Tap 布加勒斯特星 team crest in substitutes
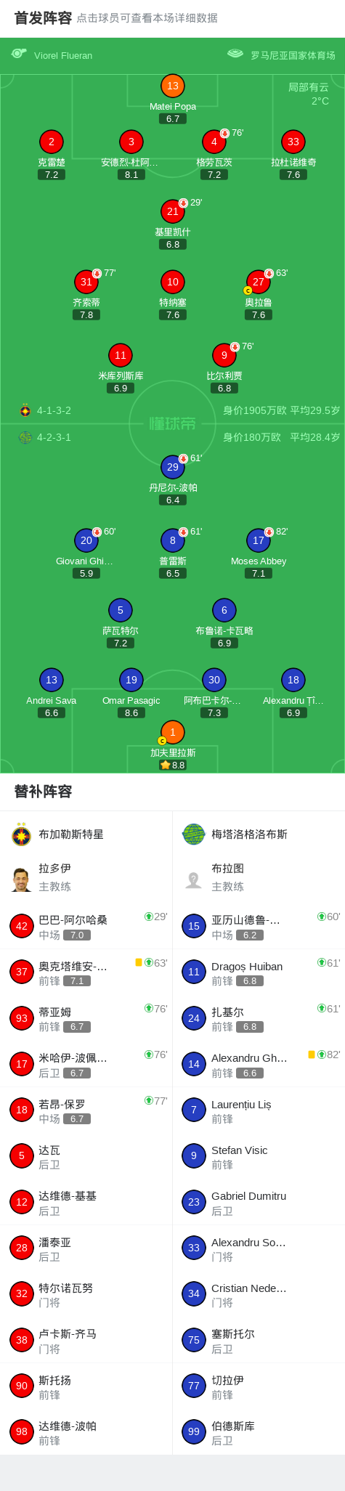Screen dimensions: 345x1491 pyautogui.click(x=22, y=834)
